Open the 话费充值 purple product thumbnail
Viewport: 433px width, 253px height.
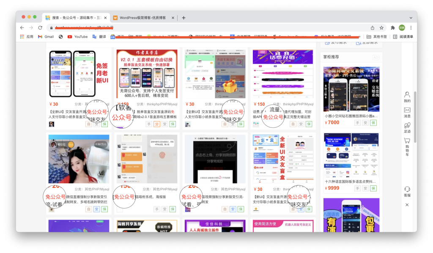click(283, 74)
